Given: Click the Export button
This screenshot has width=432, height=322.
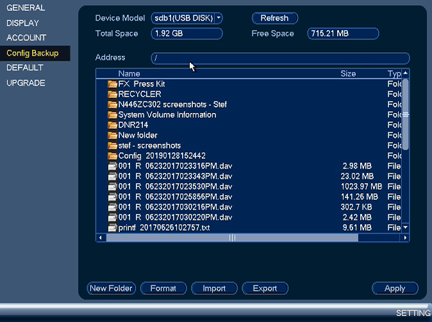Looking at the screenshot, I should [x=265, y=289].
